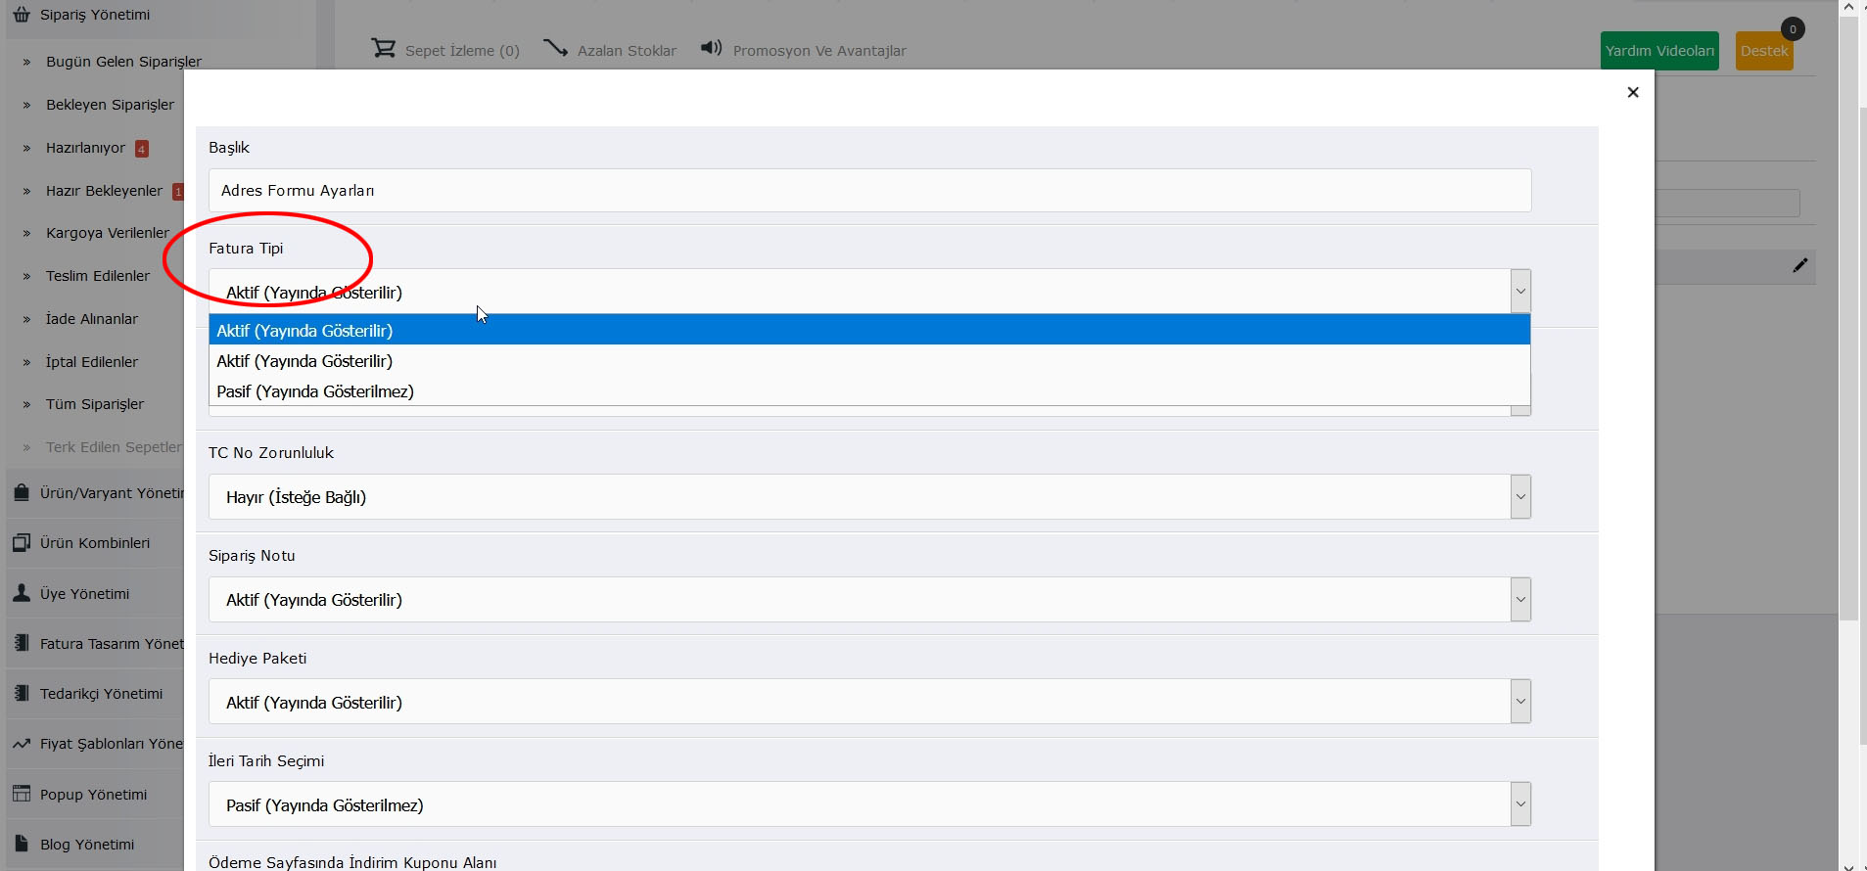Viewport: 1867px width, 871px height.
Task: Click the orange Destek button
Action: coord(1763,51)
